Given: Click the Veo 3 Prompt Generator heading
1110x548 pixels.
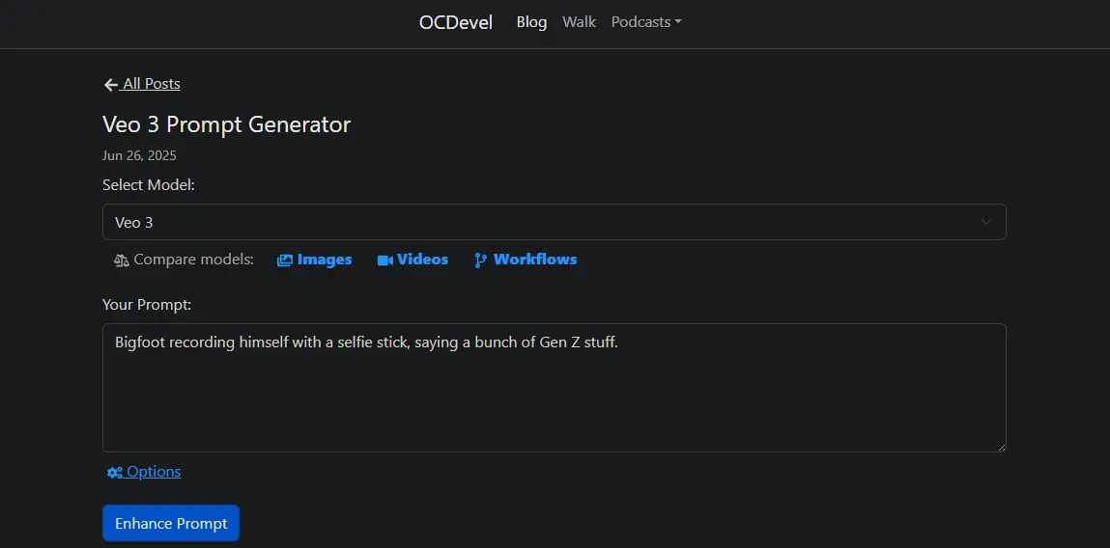Looking at the screenshot, I should (x=226, y=125).
